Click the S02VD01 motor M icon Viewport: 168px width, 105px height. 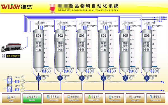(x=70, y=71)
